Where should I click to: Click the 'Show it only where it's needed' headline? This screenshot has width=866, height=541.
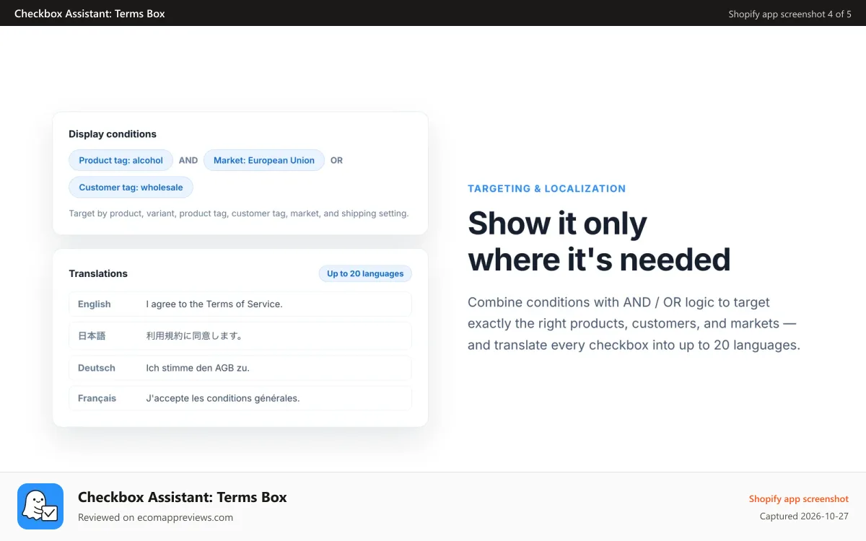pyautogui.click(x=599, y=241)
